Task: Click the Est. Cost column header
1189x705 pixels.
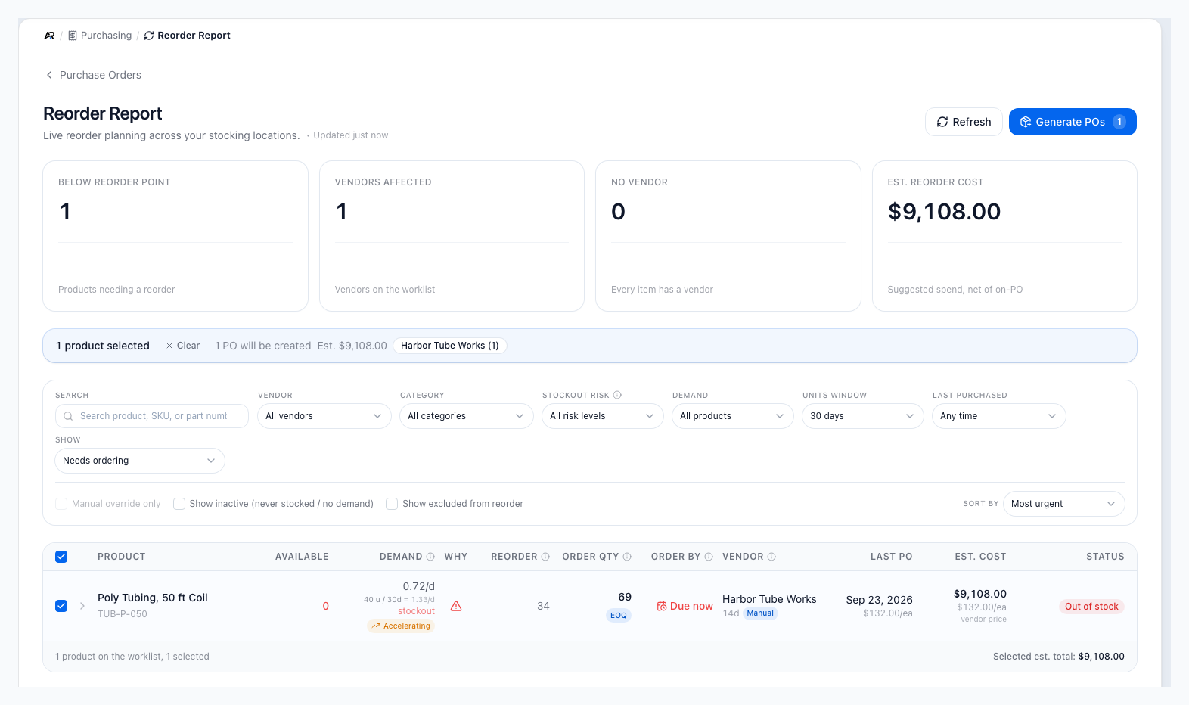Action: [x=980, y=557]
